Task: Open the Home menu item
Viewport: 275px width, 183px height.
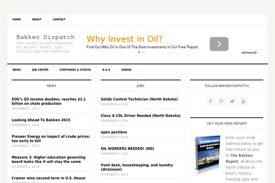Action: [17, 20]
